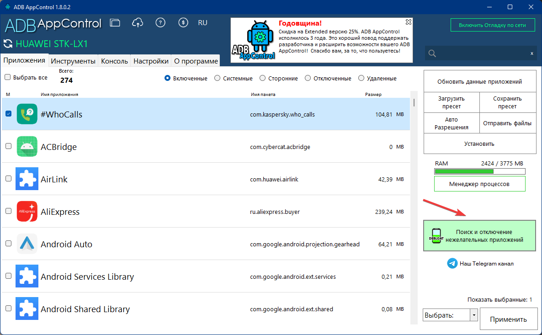
Task: Click the M column header
Action: point(8,95)
